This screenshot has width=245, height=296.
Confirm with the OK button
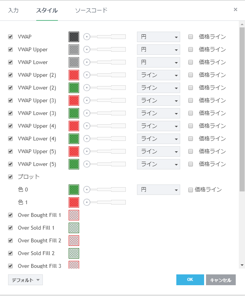click(x=190, y=280)
